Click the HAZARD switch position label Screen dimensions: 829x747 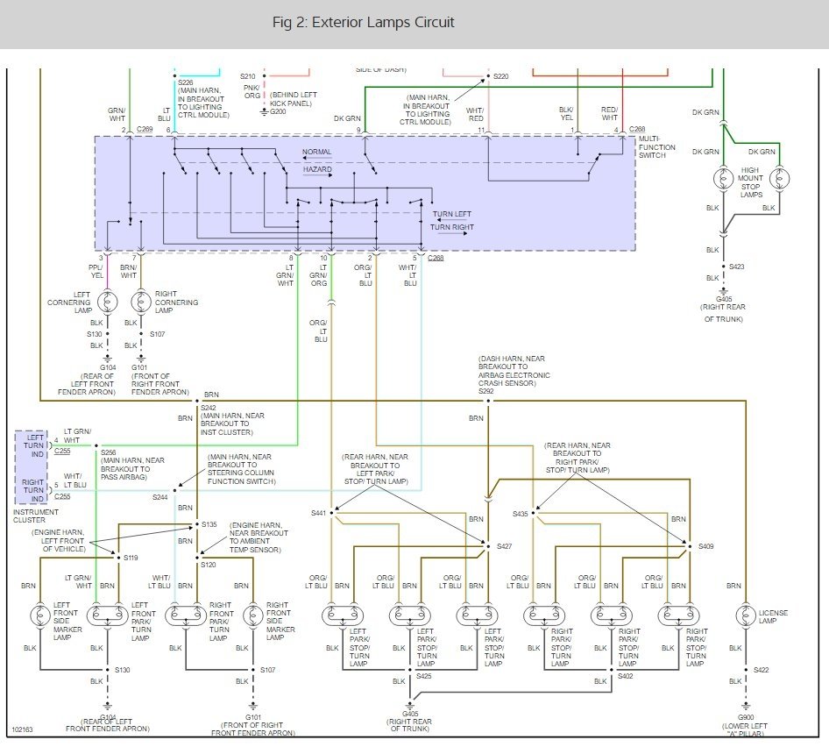pyautogui.click(x=317, y=169)
